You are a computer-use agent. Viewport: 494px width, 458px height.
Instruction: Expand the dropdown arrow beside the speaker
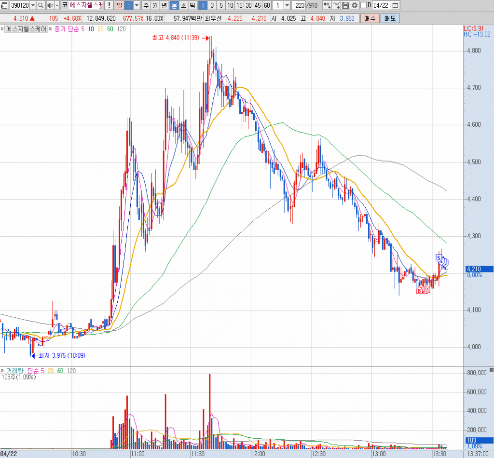[x=57, y=5]
